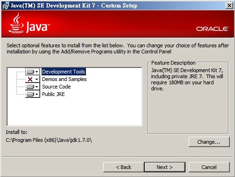The height and width of the screenshot is (177, 235).
Task: Open the Source Code feature dropdown
Action: pyautogui.click(x=33, y=87)
